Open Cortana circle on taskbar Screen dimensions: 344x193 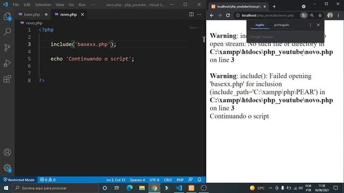pyautogui.click(x=105, y=188)
